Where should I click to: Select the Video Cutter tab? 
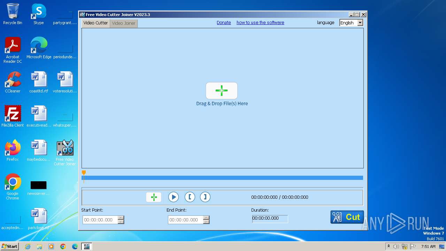[x=95, y=23]
